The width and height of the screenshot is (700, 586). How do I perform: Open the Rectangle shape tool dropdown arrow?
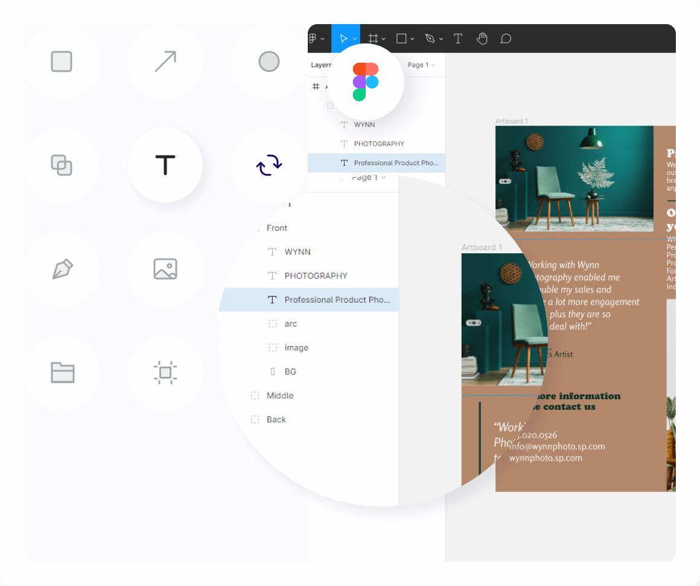(412, 39)
